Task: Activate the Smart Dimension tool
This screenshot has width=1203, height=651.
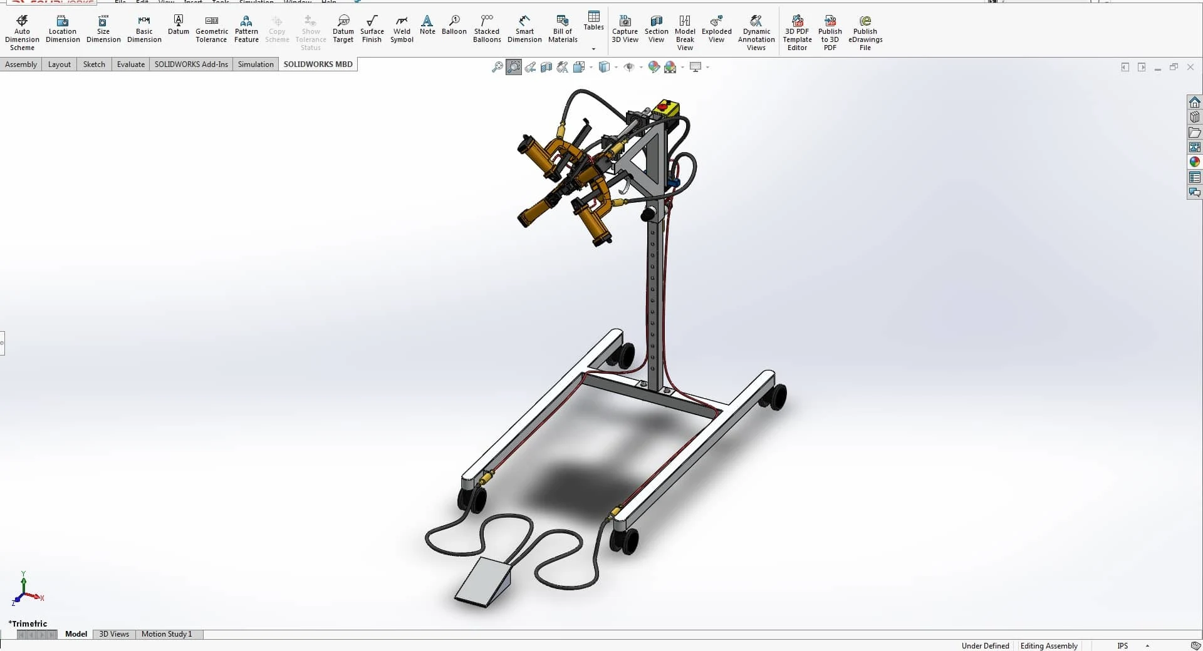Action: pyautogui.click(x=524, y=29)
